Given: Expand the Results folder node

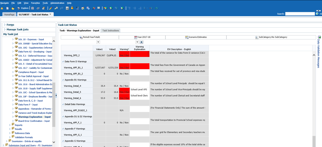Looking at the screenshot, I should pos(10,129).
